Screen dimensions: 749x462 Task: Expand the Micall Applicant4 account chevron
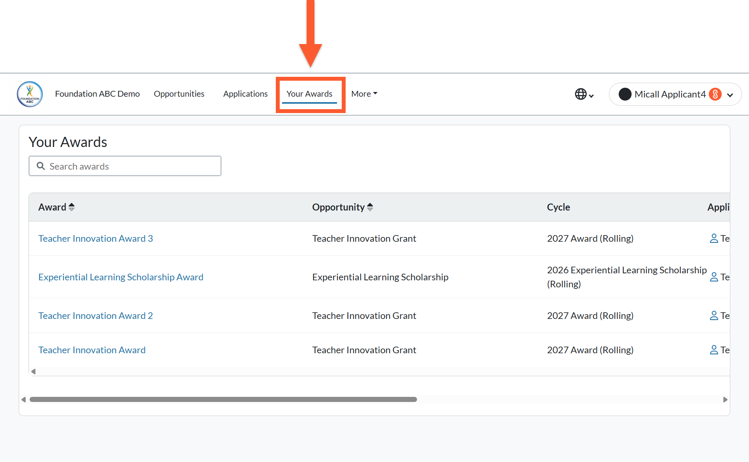point(730,95)
